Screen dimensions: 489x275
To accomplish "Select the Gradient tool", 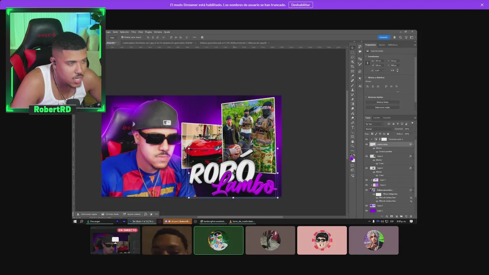I will click(352, 104).
